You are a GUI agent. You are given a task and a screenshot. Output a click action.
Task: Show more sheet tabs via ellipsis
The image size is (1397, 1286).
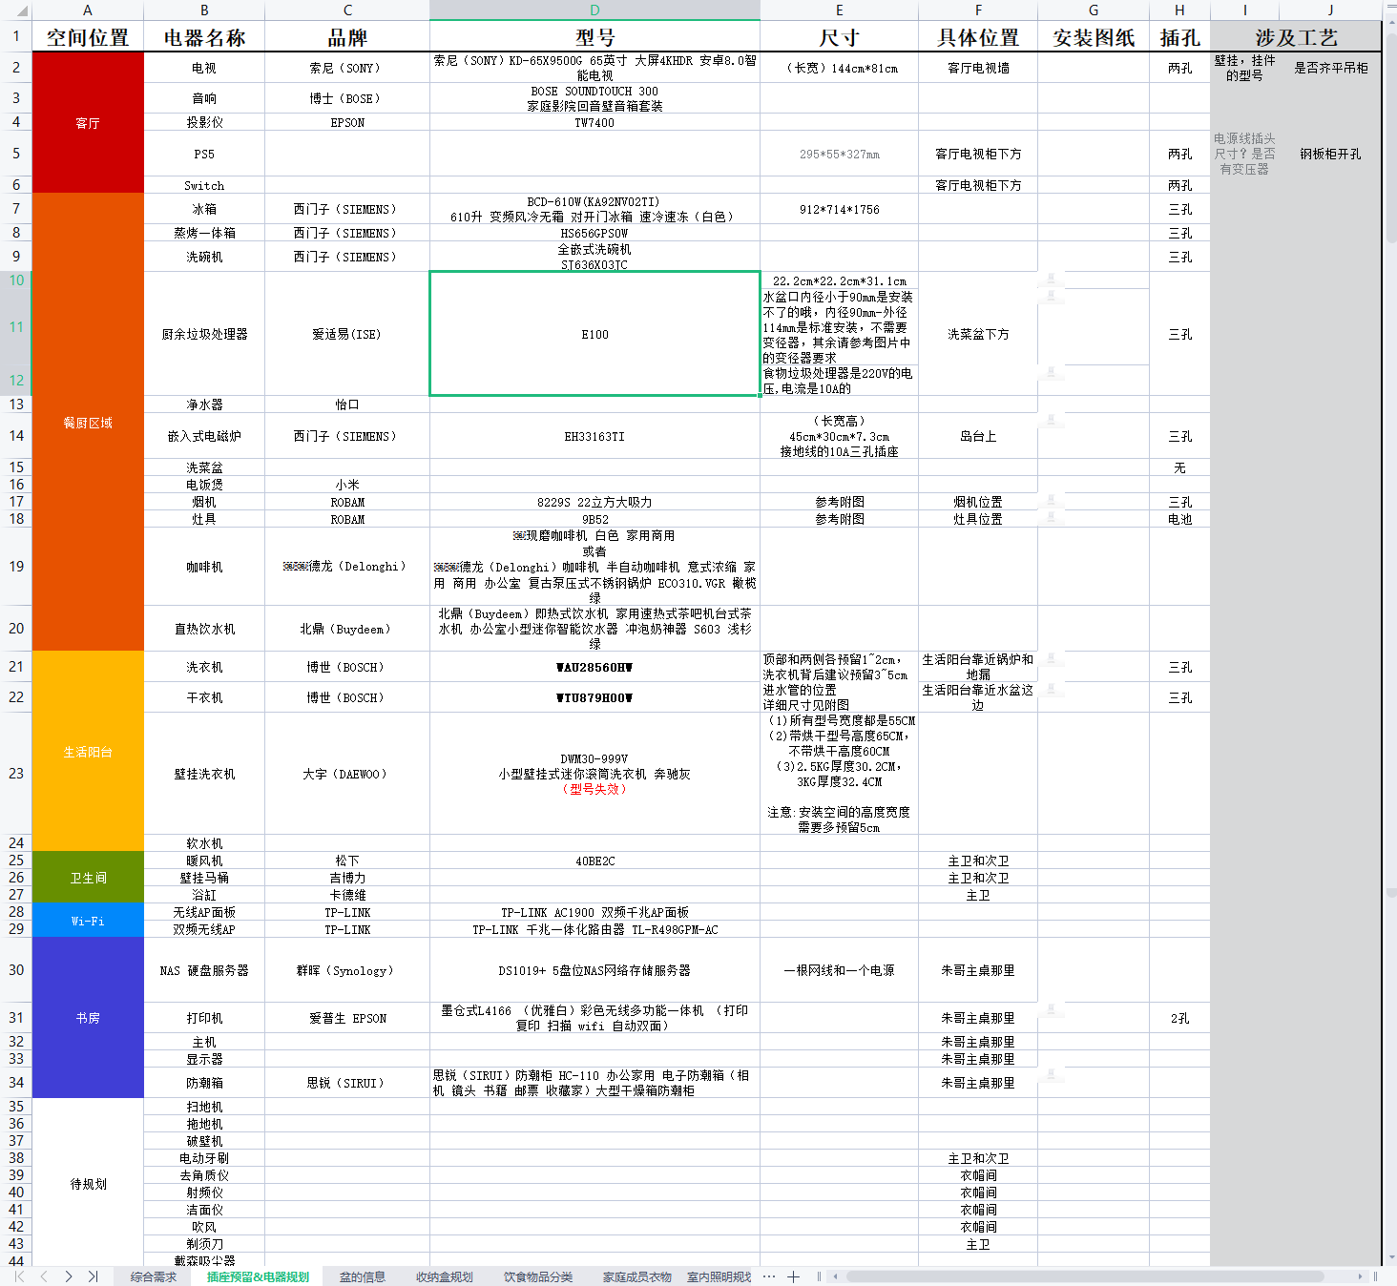(769, 1276)
